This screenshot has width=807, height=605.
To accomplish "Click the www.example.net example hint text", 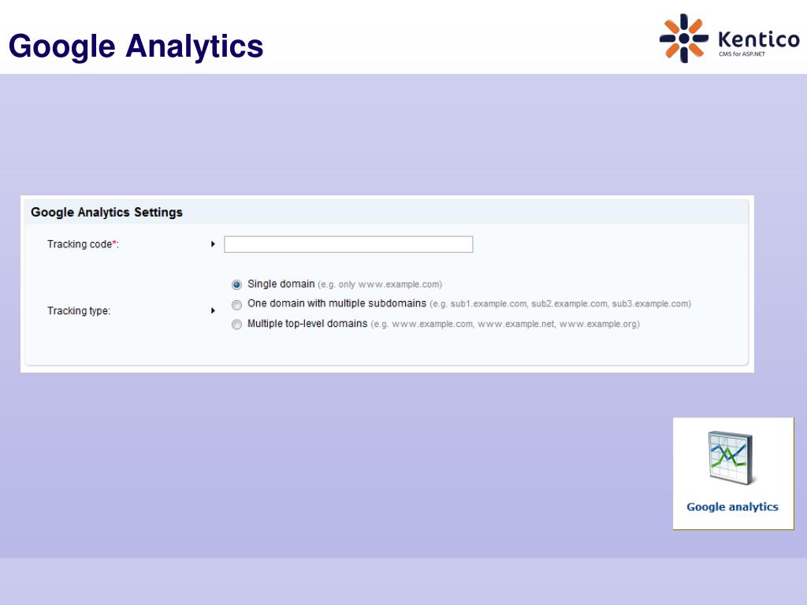I will (516, 324).
